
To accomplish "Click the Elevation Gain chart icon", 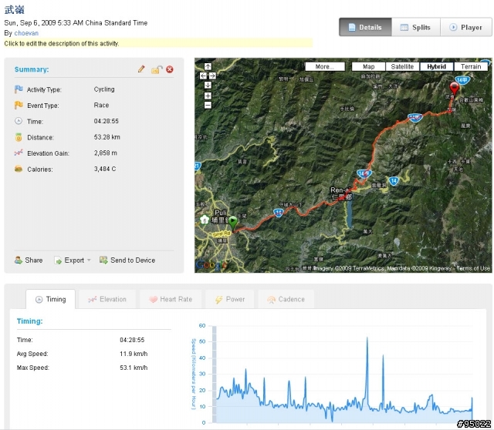I will (x=19, y=153).
